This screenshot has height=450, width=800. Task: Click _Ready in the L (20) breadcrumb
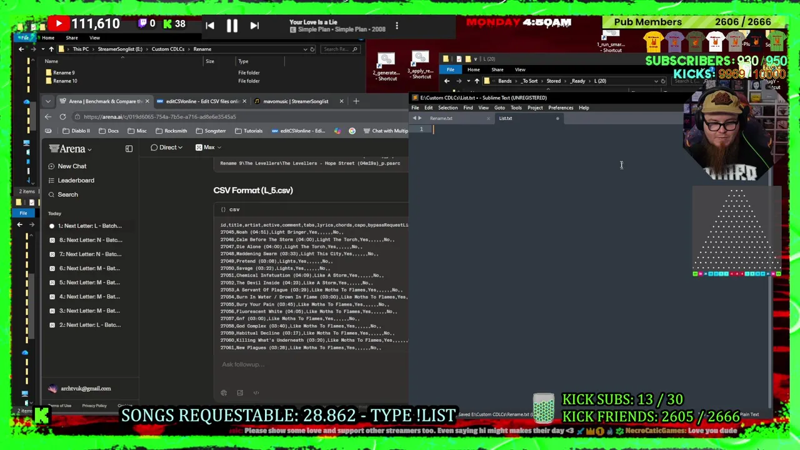[577, 81]
